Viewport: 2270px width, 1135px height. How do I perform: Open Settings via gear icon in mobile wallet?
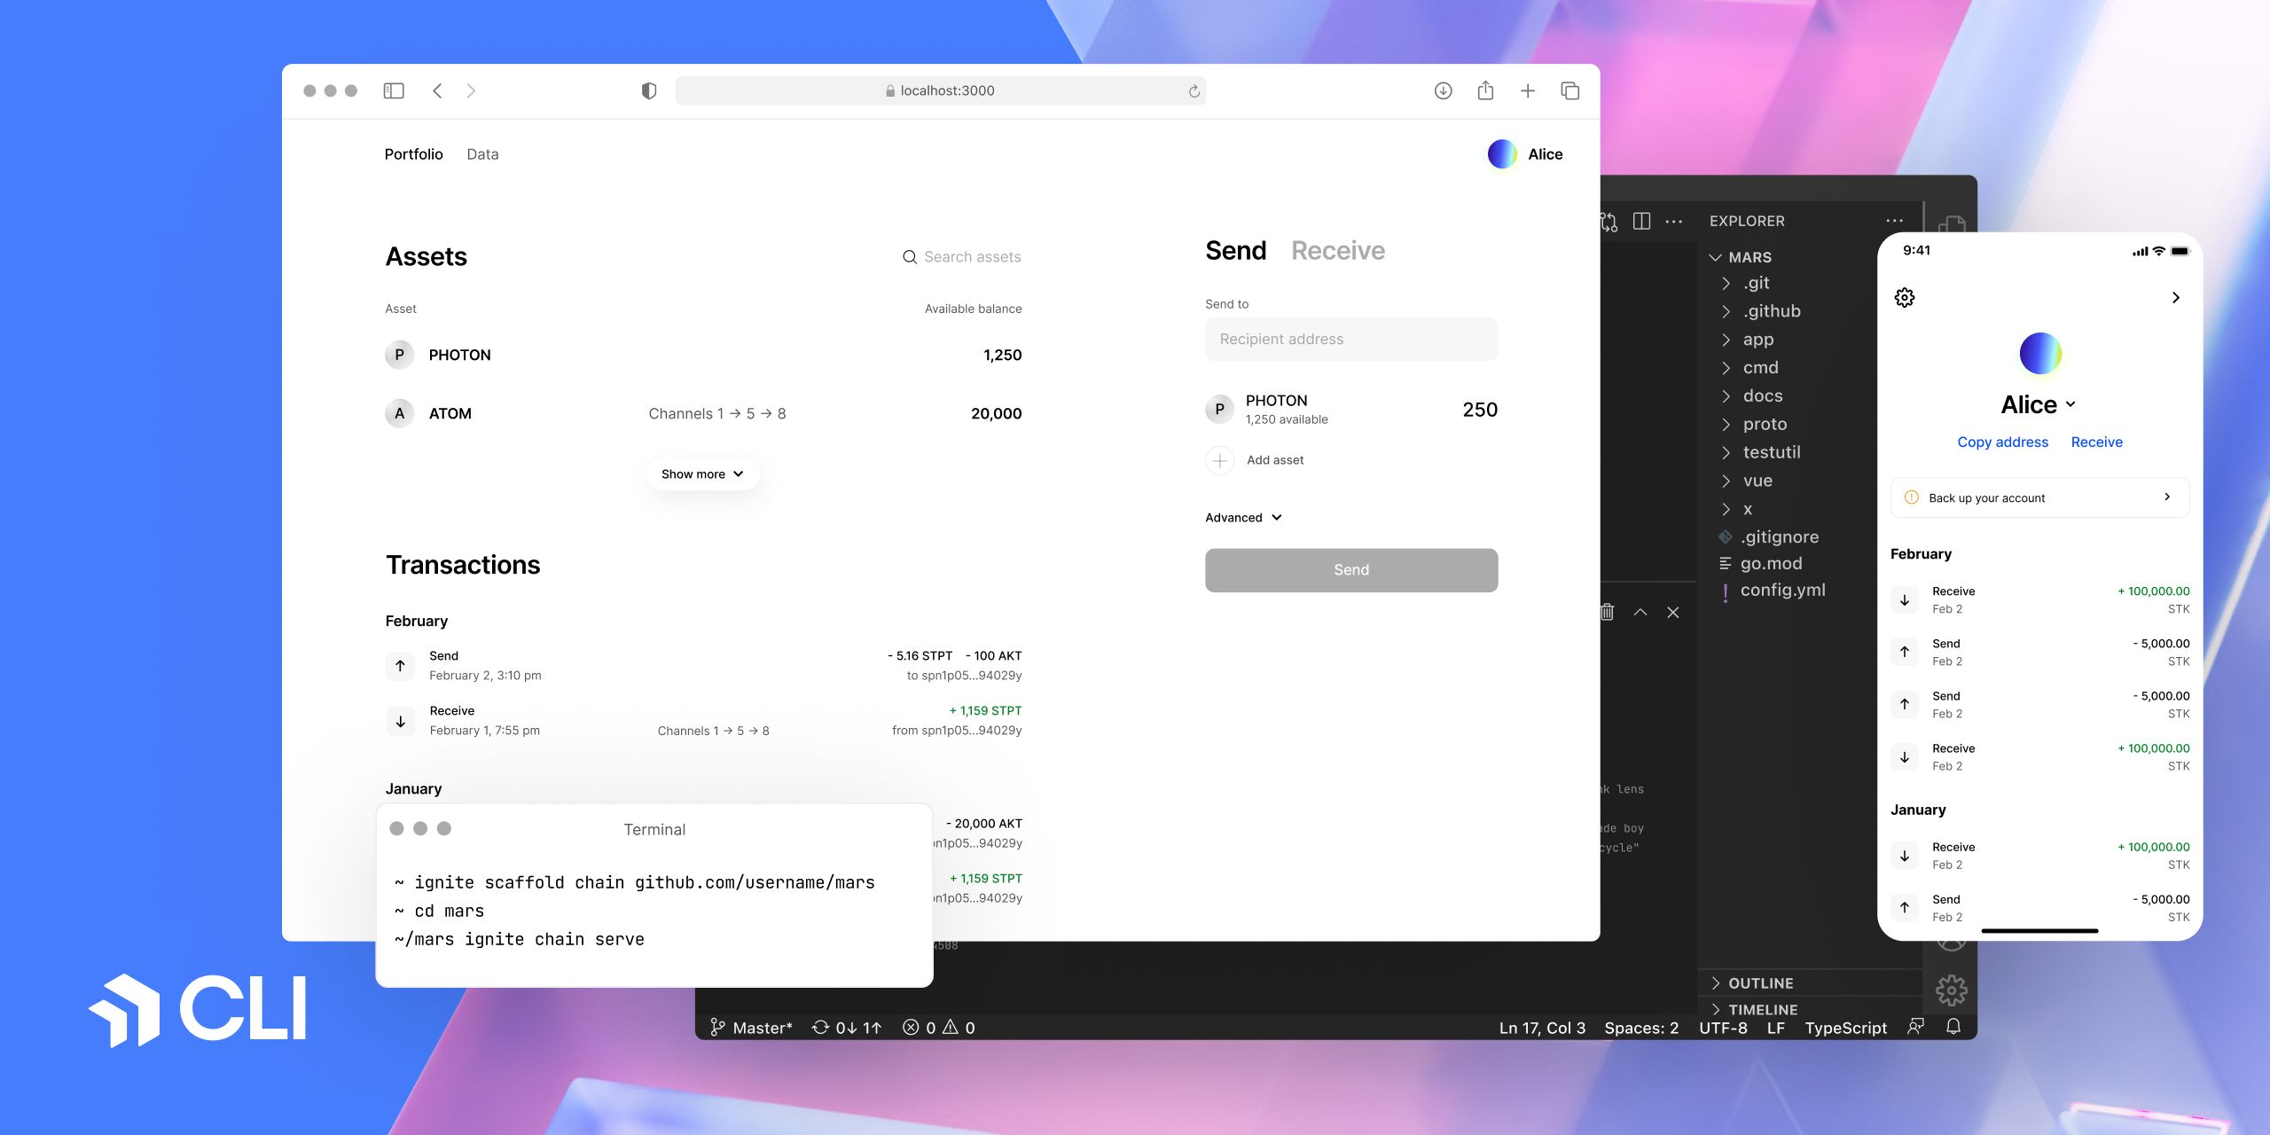point(1906,297)
